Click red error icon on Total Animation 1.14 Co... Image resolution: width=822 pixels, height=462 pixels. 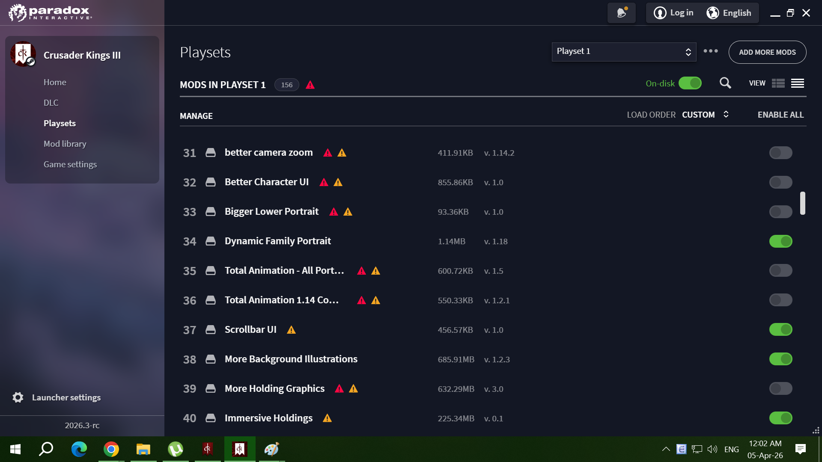pyautogui.click(x=362, y=300)
